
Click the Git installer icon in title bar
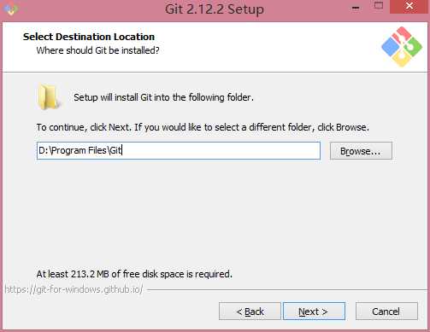coord(11,9)
